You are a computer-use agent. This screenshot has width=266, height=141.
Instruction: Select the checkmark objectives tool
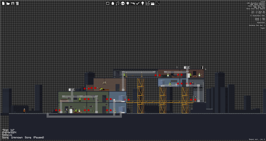pyautogui.click(x=138, y=3)
